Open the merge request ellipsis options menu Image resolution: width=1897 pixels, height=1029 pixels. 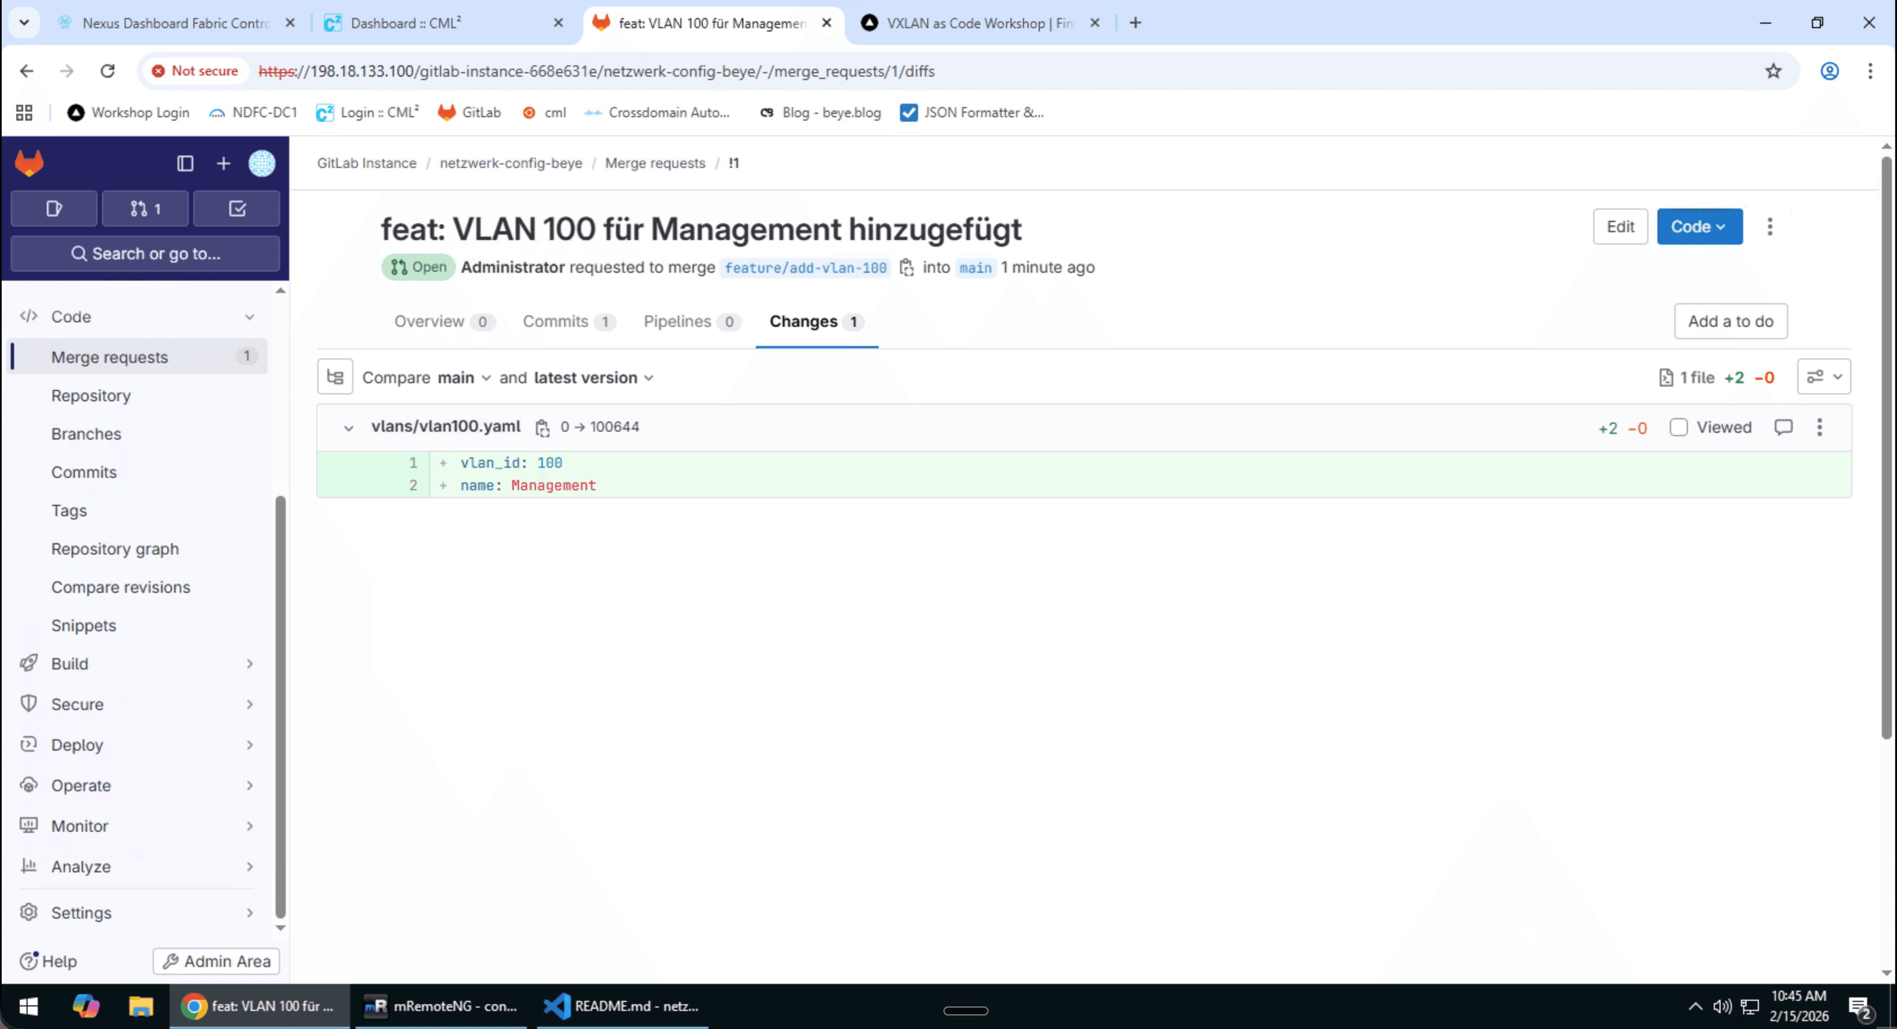[x=1770, y=227]
